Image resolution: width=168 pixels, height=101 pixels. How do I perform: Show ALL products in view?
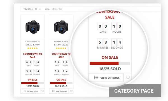[x=60, y=9]
